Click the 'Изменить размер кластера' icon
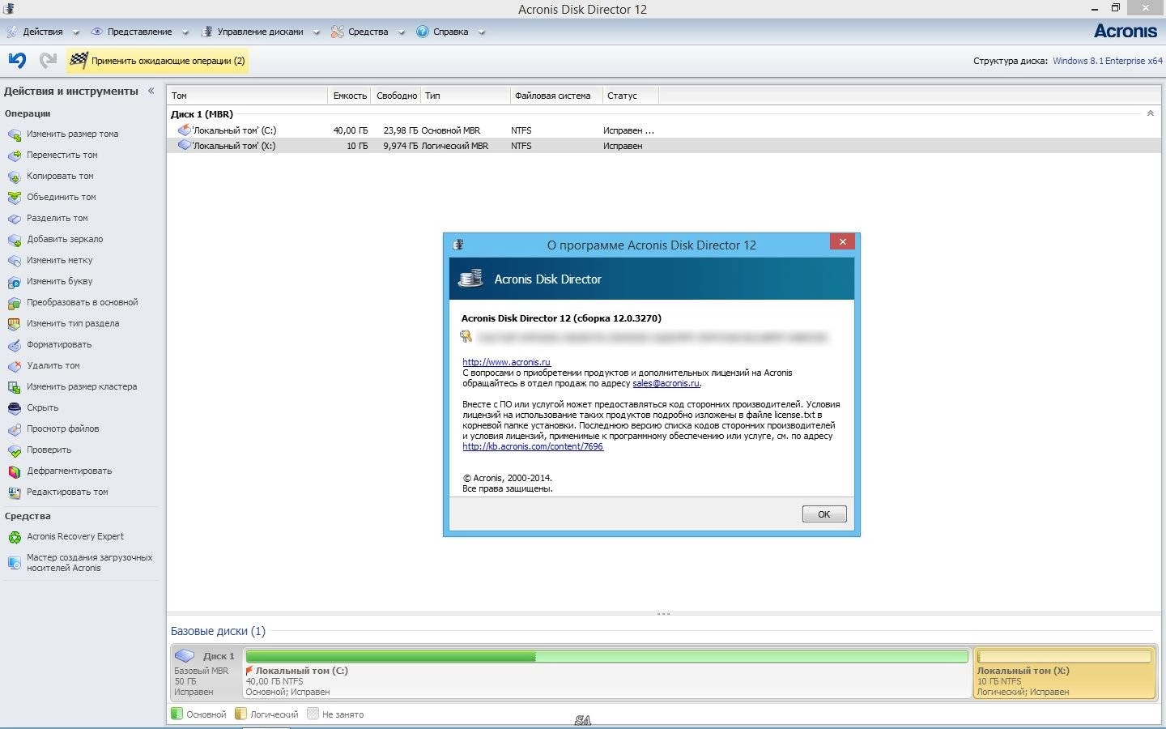This screenshot has height=729, width=1166. coord(14,387)
